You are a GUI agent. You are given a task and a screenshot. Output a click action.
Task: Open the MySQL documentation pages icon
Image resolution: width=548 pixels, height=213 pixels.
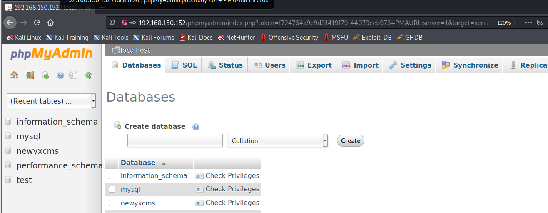click(73, 75)
